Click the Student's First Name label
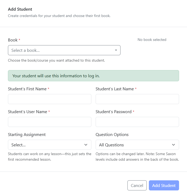This screenshot has width=187, height=196. point(27,89)
